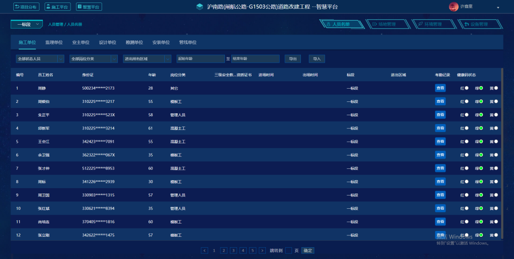The image size is (514, 259).
Task: Open the 全部岗位分类 dropdown
Action: 93,59
